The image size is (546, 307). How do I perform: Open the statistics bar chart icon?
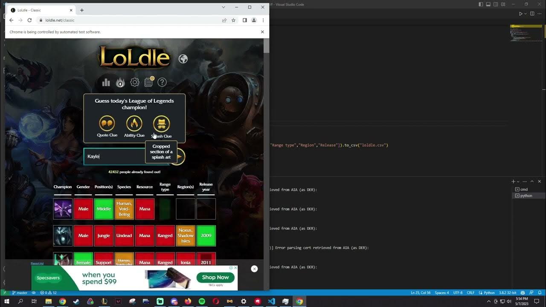tap(106, 82)
